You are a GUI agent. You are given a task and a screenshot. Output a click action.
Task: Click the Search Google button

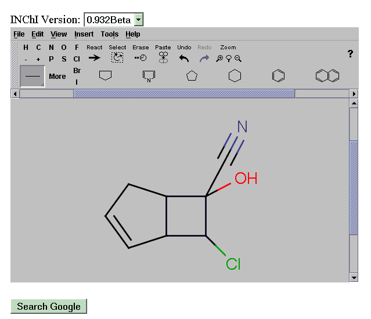click(x=49, y=306)
